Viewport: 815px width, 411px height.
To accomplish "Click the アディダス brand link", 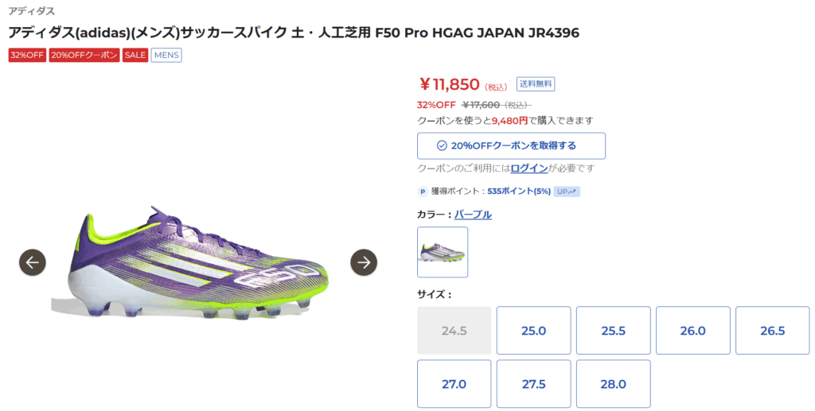I will (32, 12).
